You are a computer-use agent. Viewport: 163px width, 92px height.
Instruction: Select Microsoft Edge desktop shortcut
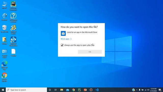click(x=4, y=65)
